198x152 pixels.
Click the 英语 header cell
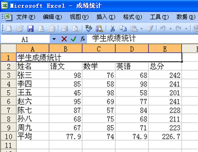[x=132, y=66]
